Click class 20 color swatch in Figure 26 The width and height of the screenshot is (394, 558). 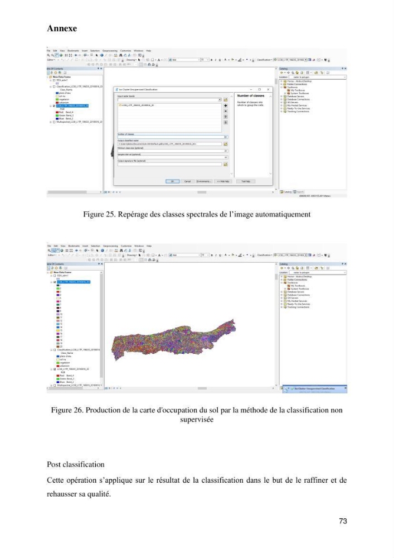[x=58, y=347]
